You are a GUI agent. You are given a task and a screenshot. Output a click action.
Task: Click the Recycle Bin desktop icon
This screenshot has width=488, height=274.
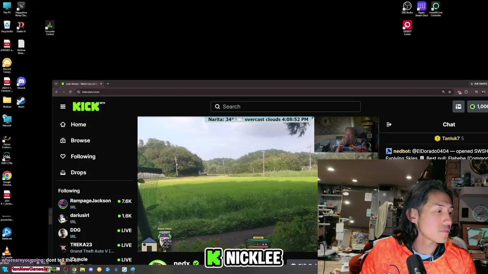point(7,27)
